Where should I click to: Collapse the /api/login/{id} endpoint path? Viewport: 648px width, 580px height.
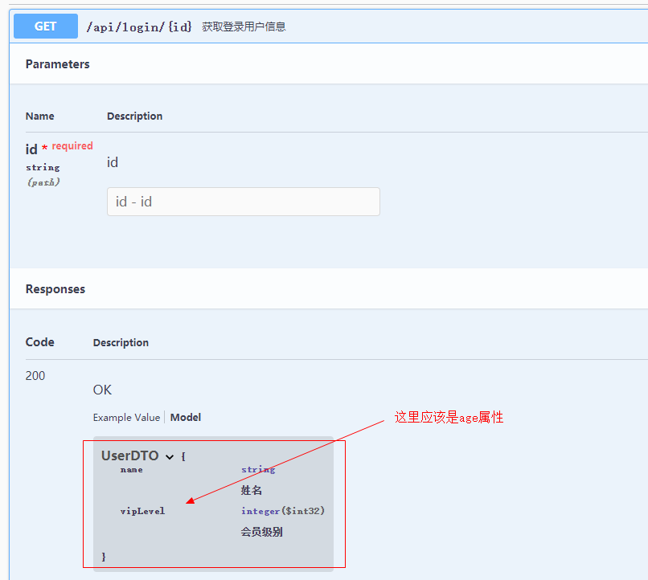click(x=139, y=27)
